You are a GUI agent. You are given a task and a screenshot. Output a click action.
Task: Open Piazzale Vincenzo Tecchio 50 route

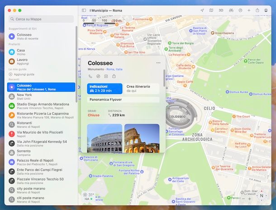(41, 181)
